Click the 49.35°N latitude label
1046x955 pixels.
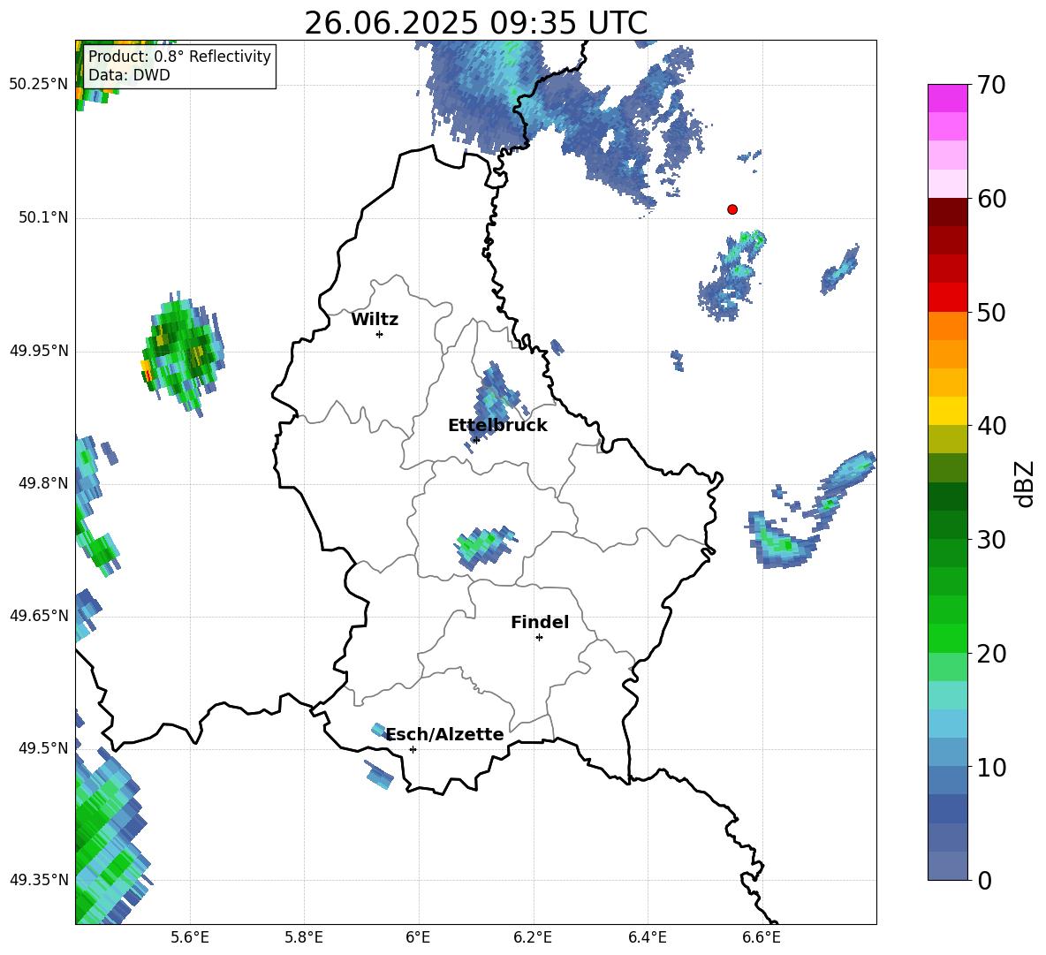pyautogui.click(x=39, y=880)
